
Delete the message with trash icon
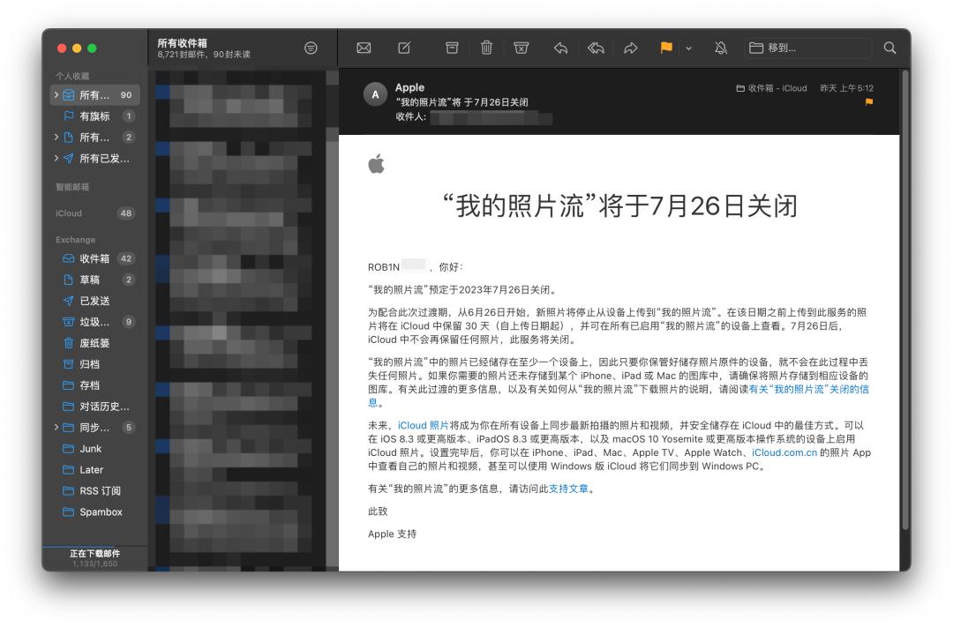486,48
